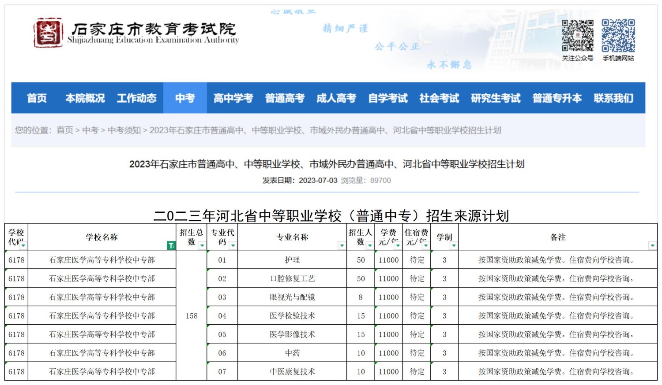Click the Shijiazhuang Education Examination Authority logo
The height and width of the screenshot is (385, 662).
[x=49, y=33]
